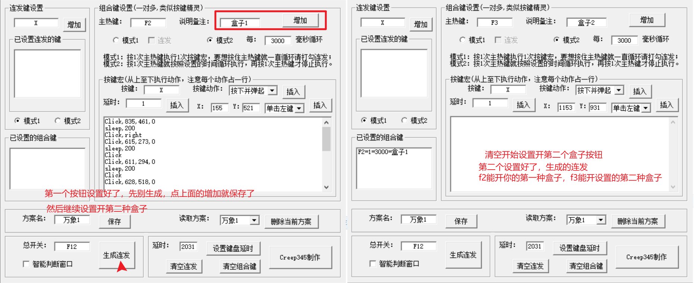Select 模式2 radio in left window 组合键设置

210,40
